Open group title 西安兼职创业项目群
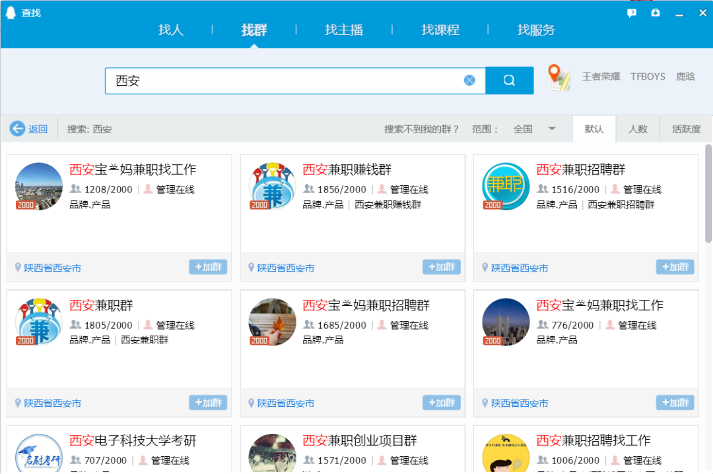The width and height of the screenshot is (713, 474). (360, 440)
